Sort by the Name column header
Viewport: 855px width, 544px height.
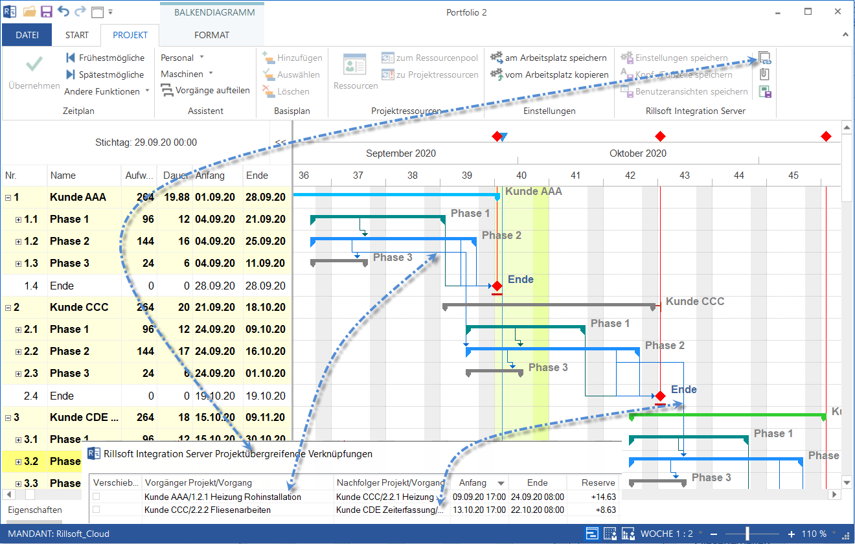point(84,176)
